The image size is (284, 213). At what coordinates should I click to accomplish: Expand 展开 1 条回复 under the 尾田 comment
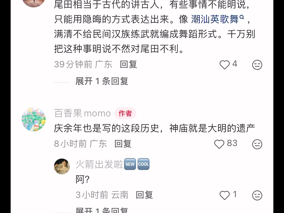102,81
